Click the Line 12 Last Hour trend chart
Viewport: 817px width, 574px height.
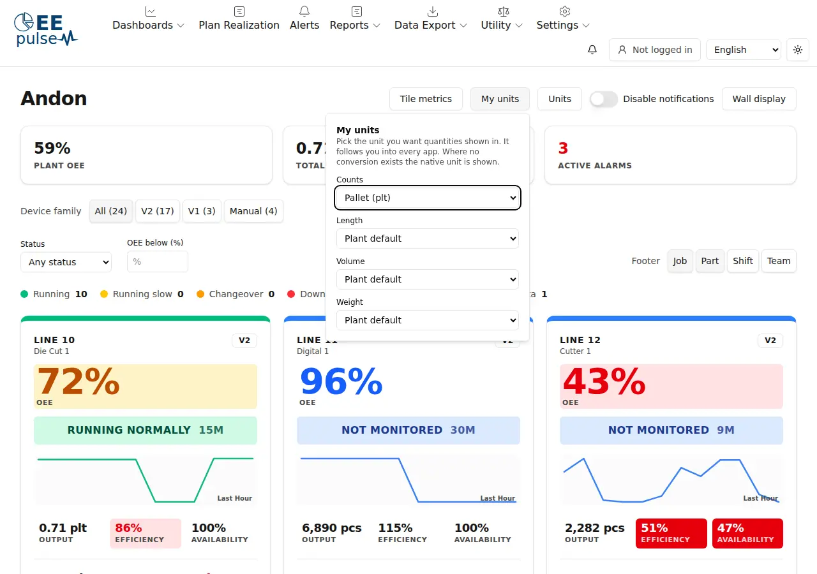click(671, 480)
